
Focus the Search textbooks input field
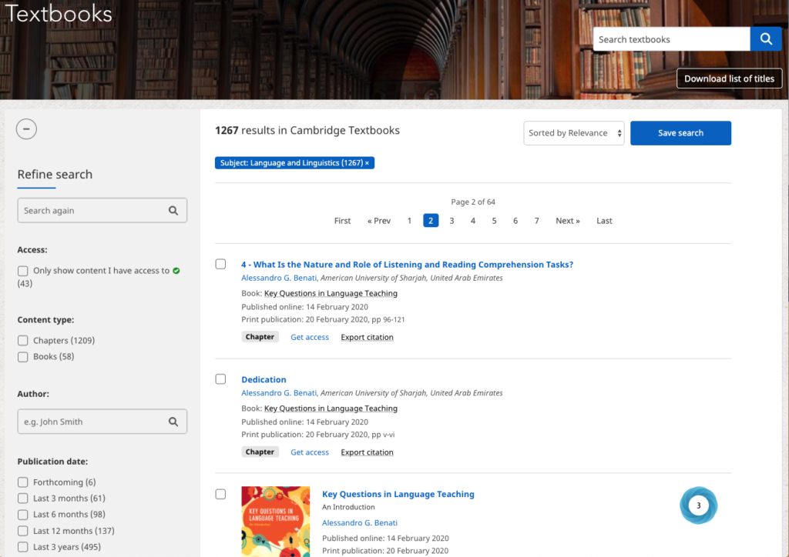pos(671,39)
